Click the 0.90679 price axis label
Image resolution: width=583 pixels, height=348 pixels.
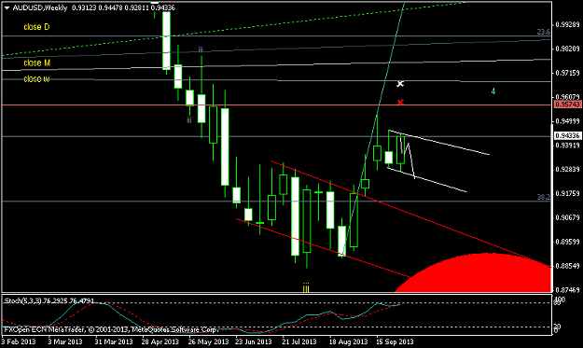pyautogui.click(x=567, y=217)
